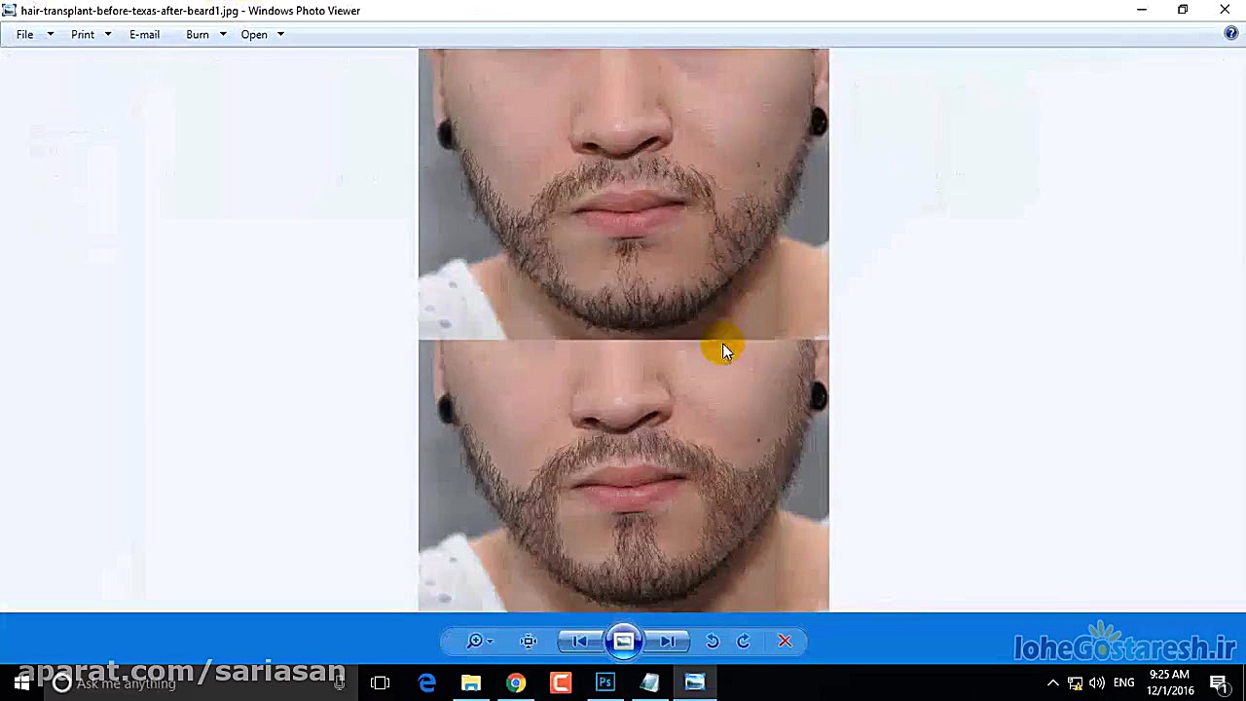The width and height of the screenshot is (1246, 701).
Task: Start the slideshow
Action: (623, 641)
